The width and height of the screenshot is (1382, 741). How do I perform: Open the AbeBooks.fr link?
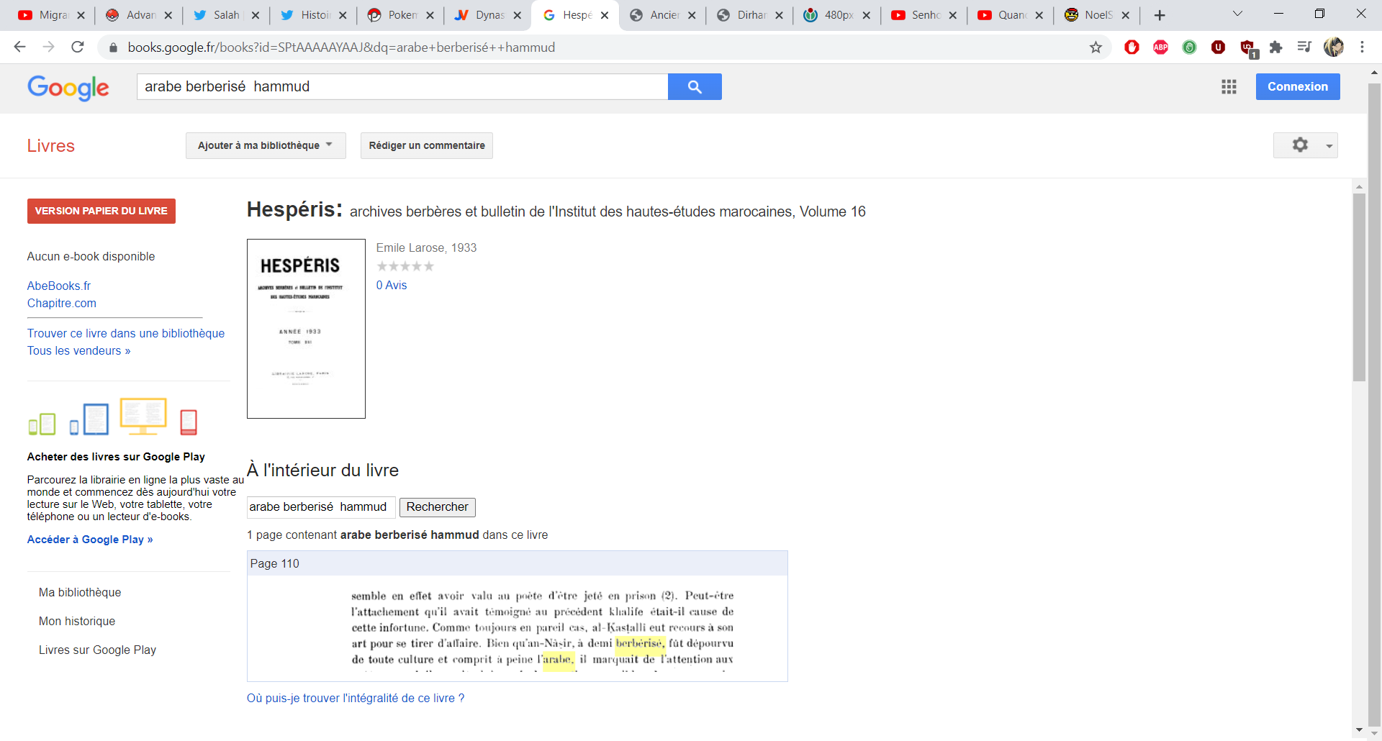click(59, 286)
